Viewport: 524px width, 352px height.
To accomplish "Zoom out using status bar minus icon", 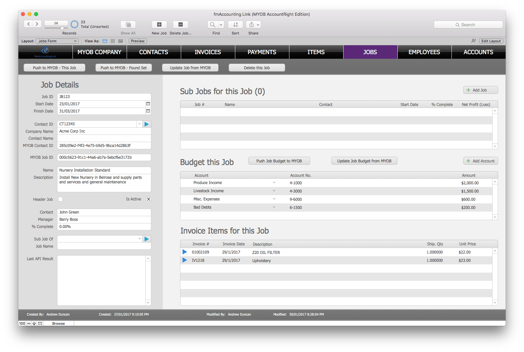I will pos(29,323).
